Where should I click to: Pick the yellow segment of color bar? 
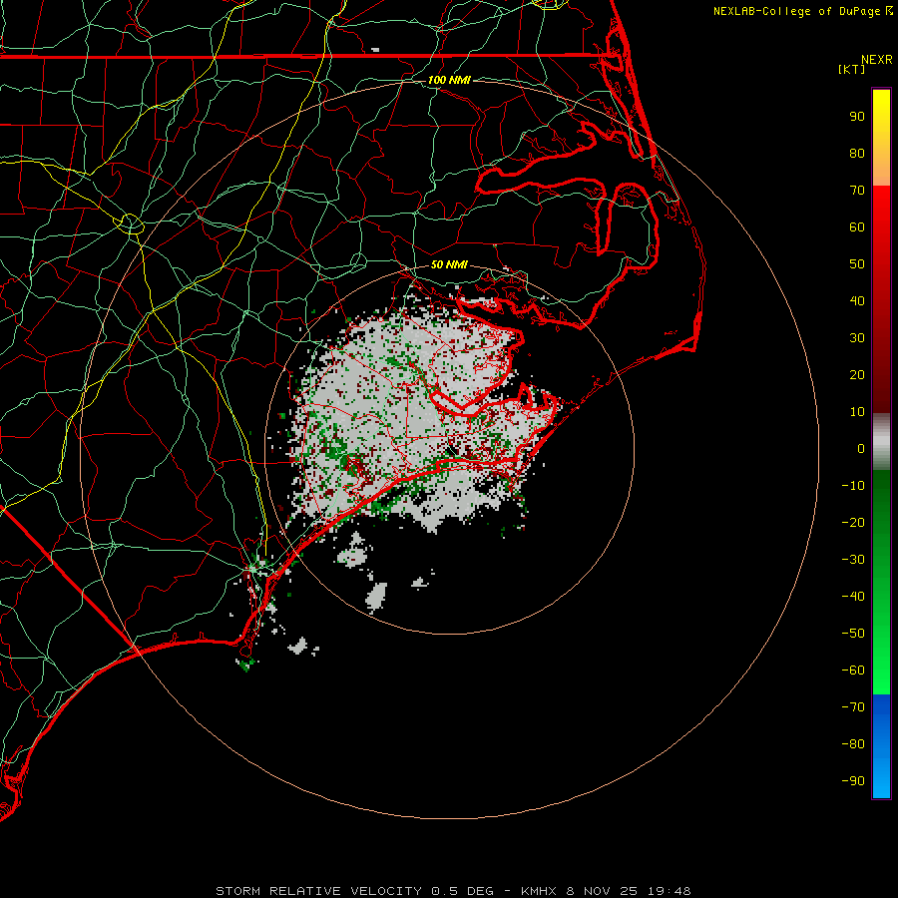click(x=881, y=138)
